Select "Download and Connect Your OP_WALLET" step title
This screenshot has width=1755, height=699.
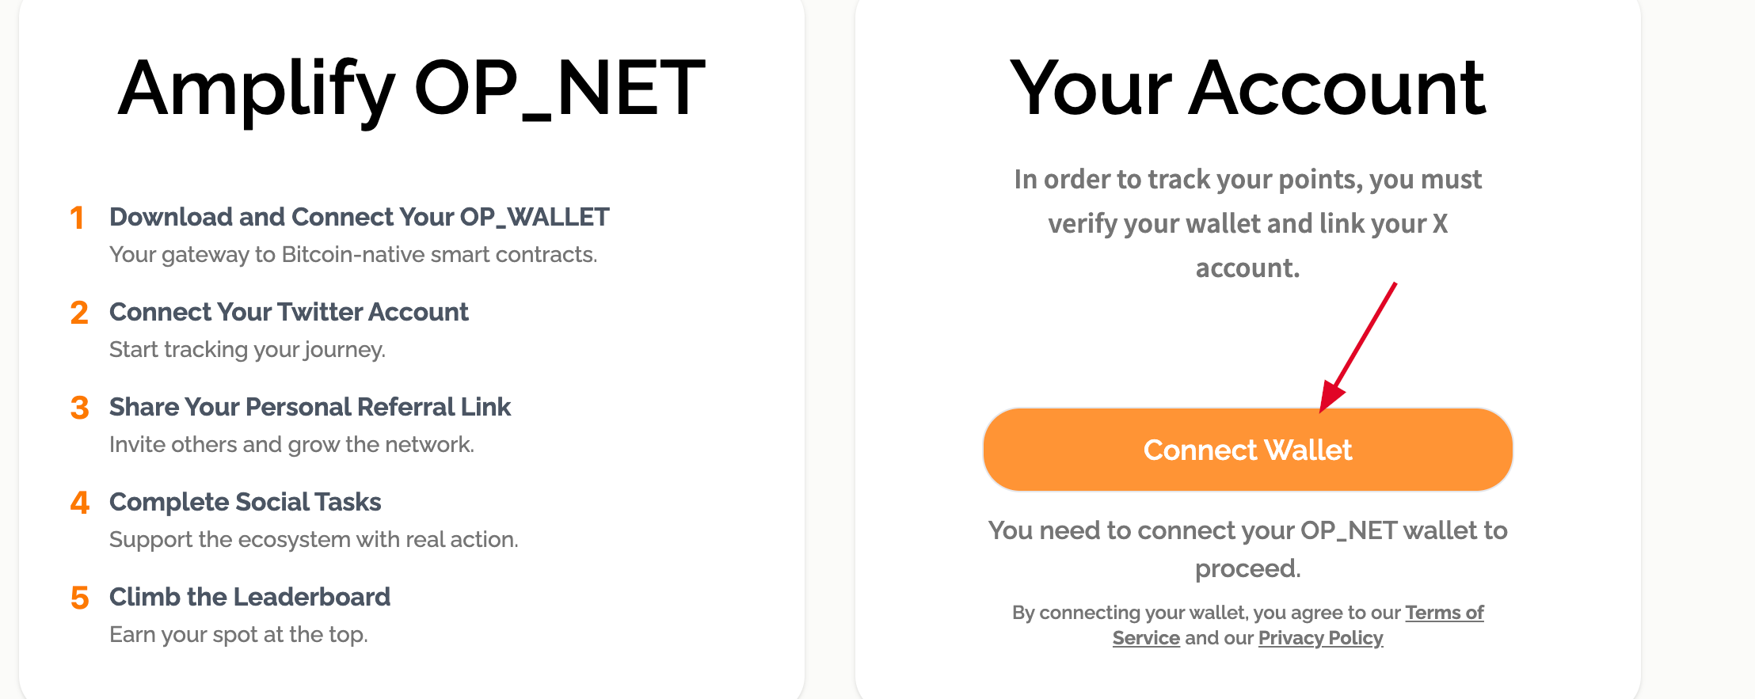[359, 217]
